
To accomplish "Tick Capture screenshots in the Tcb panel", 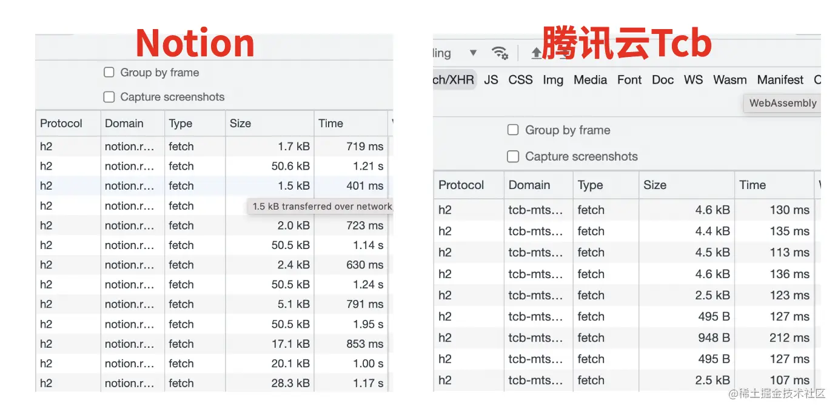I will click(513, 156).
